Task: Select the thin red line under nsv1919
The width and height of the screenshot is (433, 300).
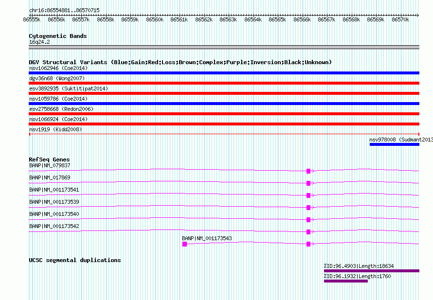Action: click(x=224, y=134)
